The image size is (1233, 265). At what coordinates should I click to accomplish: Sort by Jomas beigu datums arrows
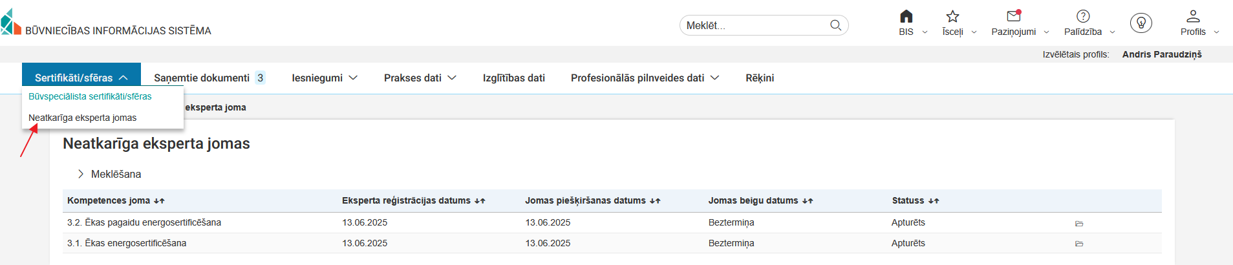pyautogui.click(x=808, y=201)
